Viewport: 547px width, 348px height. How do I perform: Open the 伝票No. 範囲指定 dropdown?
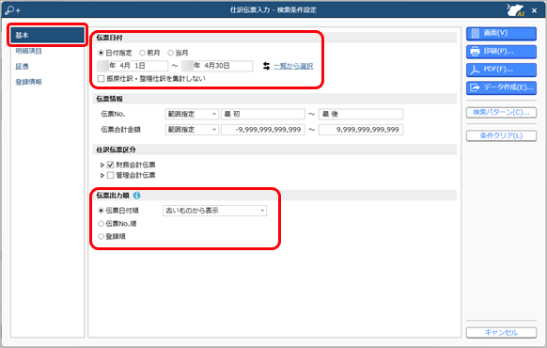click(x=192, y=114)
